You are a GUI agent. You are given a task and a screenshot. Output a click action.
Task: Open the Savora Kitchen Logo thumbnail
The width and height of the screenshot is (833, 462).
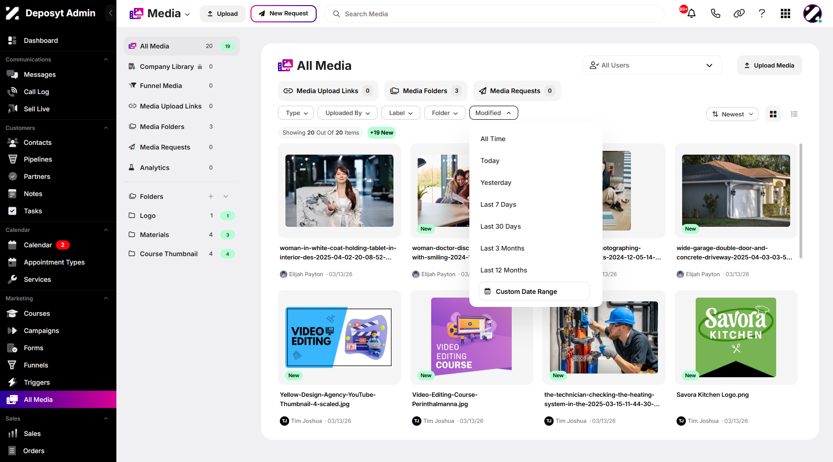(x=736, y=337)
